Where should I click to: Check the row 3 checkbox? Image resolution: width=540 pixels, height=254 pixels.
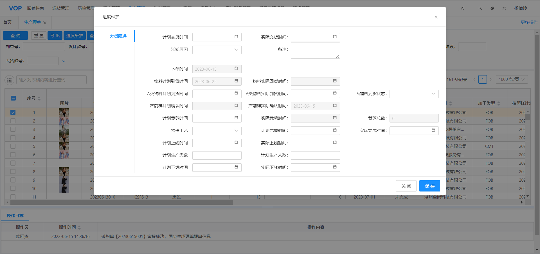(13, 129)
